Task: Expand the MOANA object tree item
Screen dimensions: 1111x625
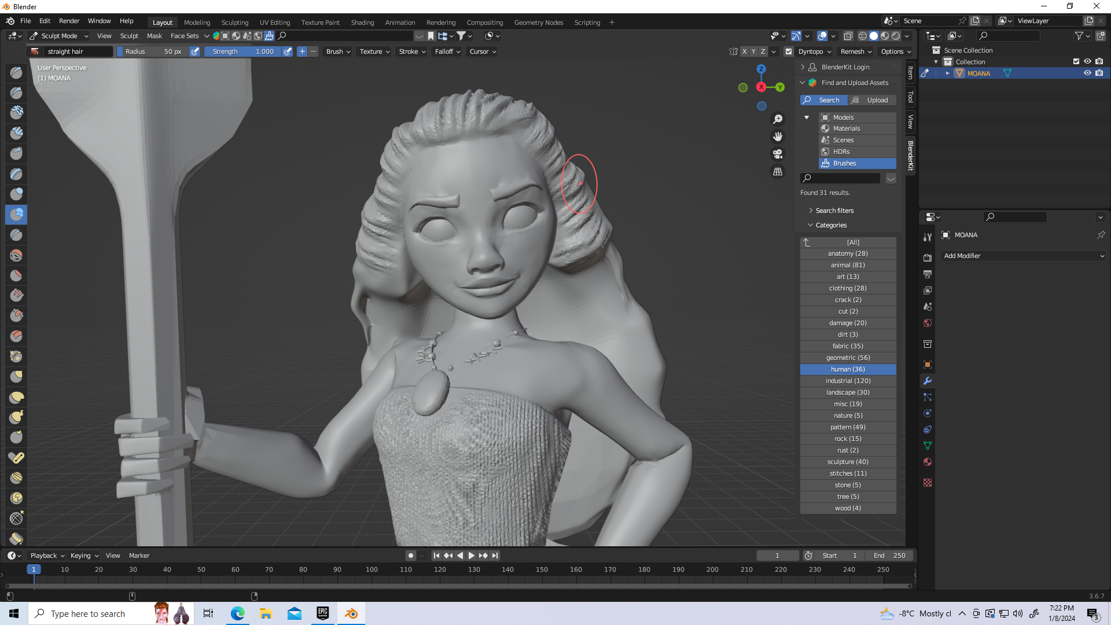Action: pos(947,73)
